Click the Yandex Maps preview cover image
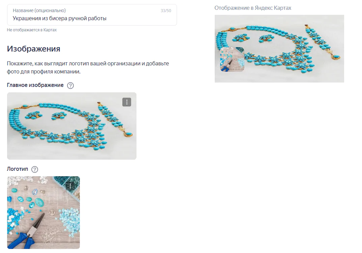362x253 pixels. (x=279, y=49)
